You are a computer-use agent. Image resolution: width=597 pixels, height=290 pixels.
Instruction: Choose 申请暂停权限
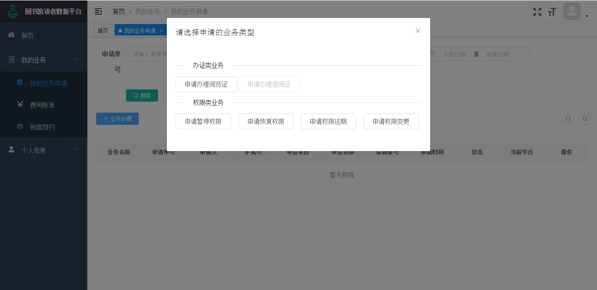click(203, 121)
